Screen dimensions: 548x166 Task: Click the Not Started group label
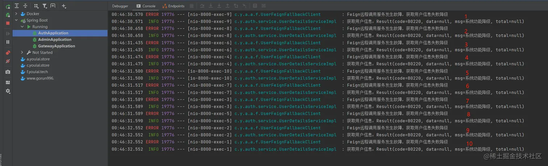tap(42, 53)
